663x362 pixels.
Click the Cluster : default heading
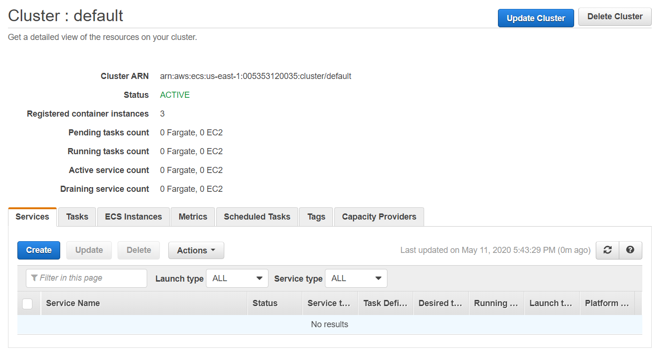[66, 16]
